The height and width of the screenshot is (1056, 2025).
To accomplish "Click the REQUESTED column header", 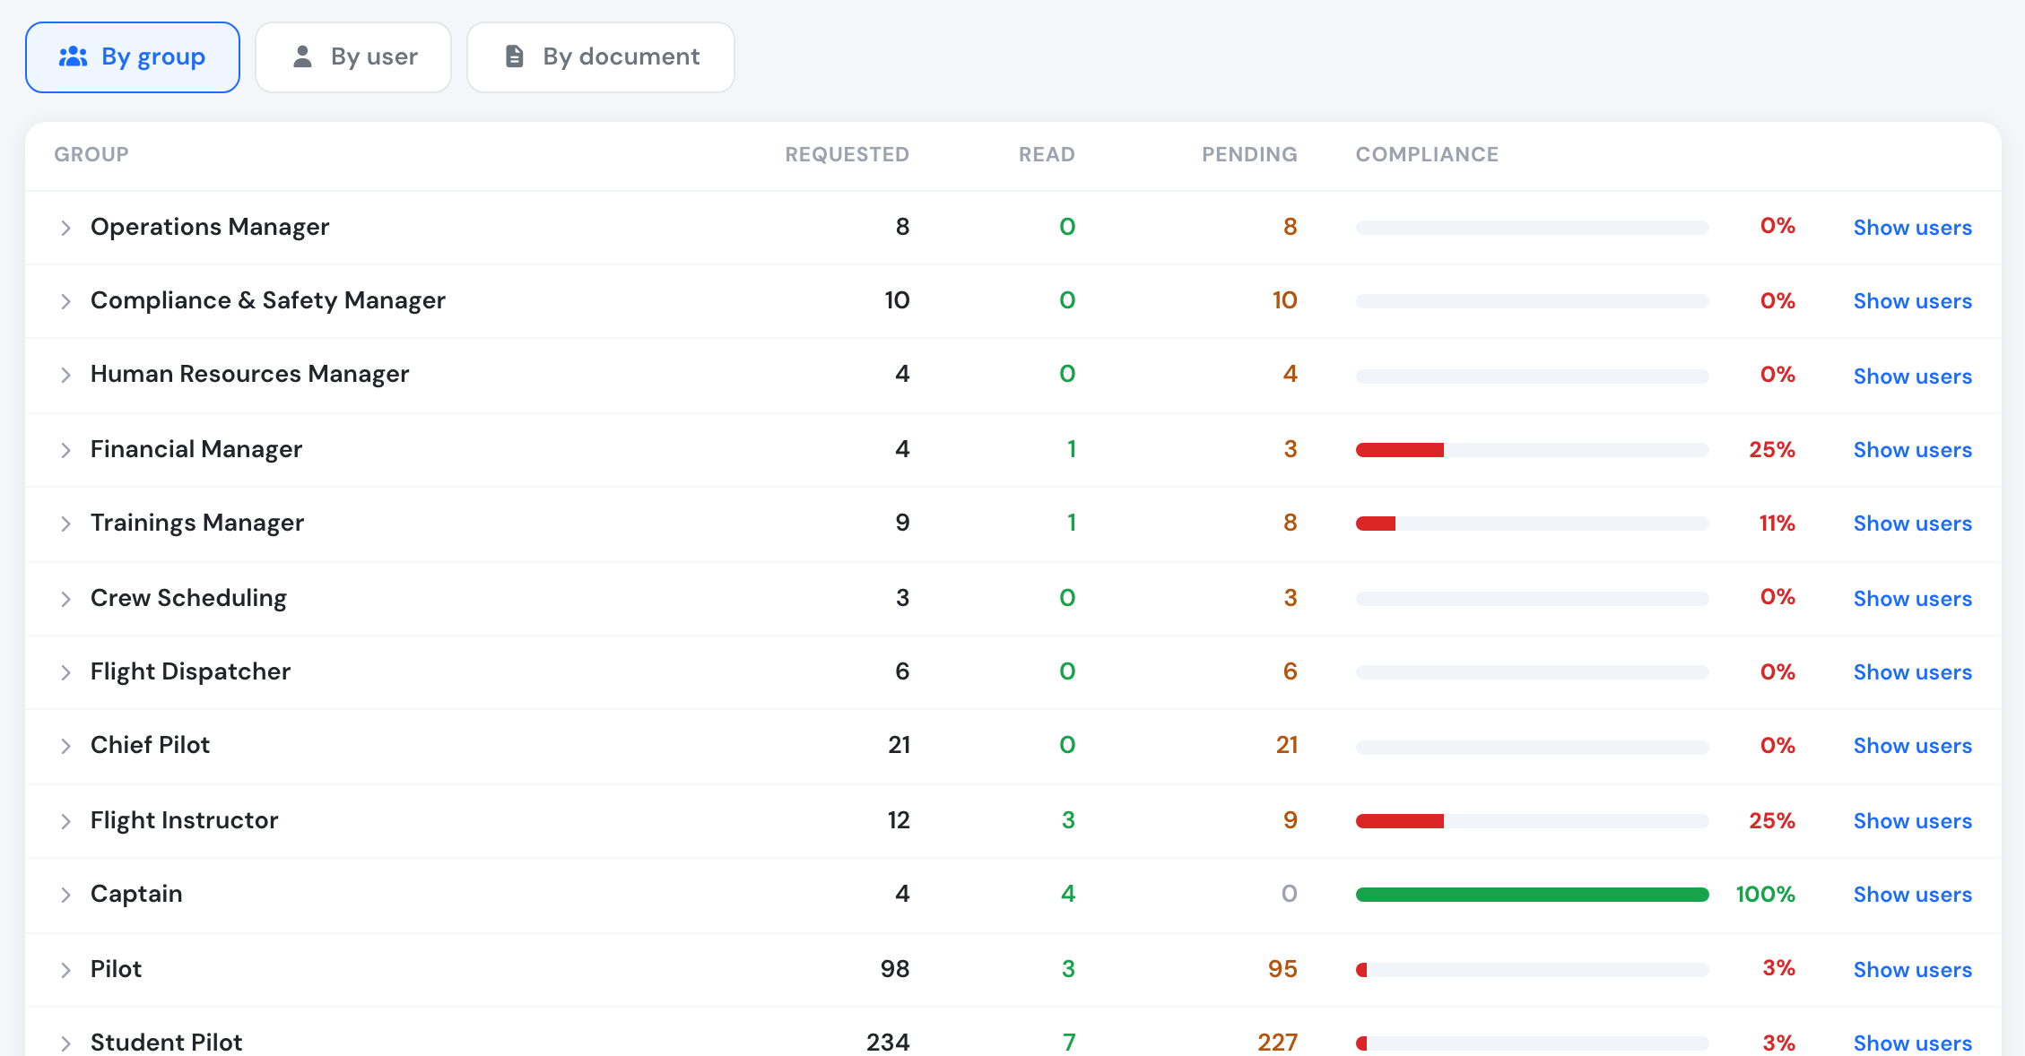I will pyautogui.click(x=847, y=154).
